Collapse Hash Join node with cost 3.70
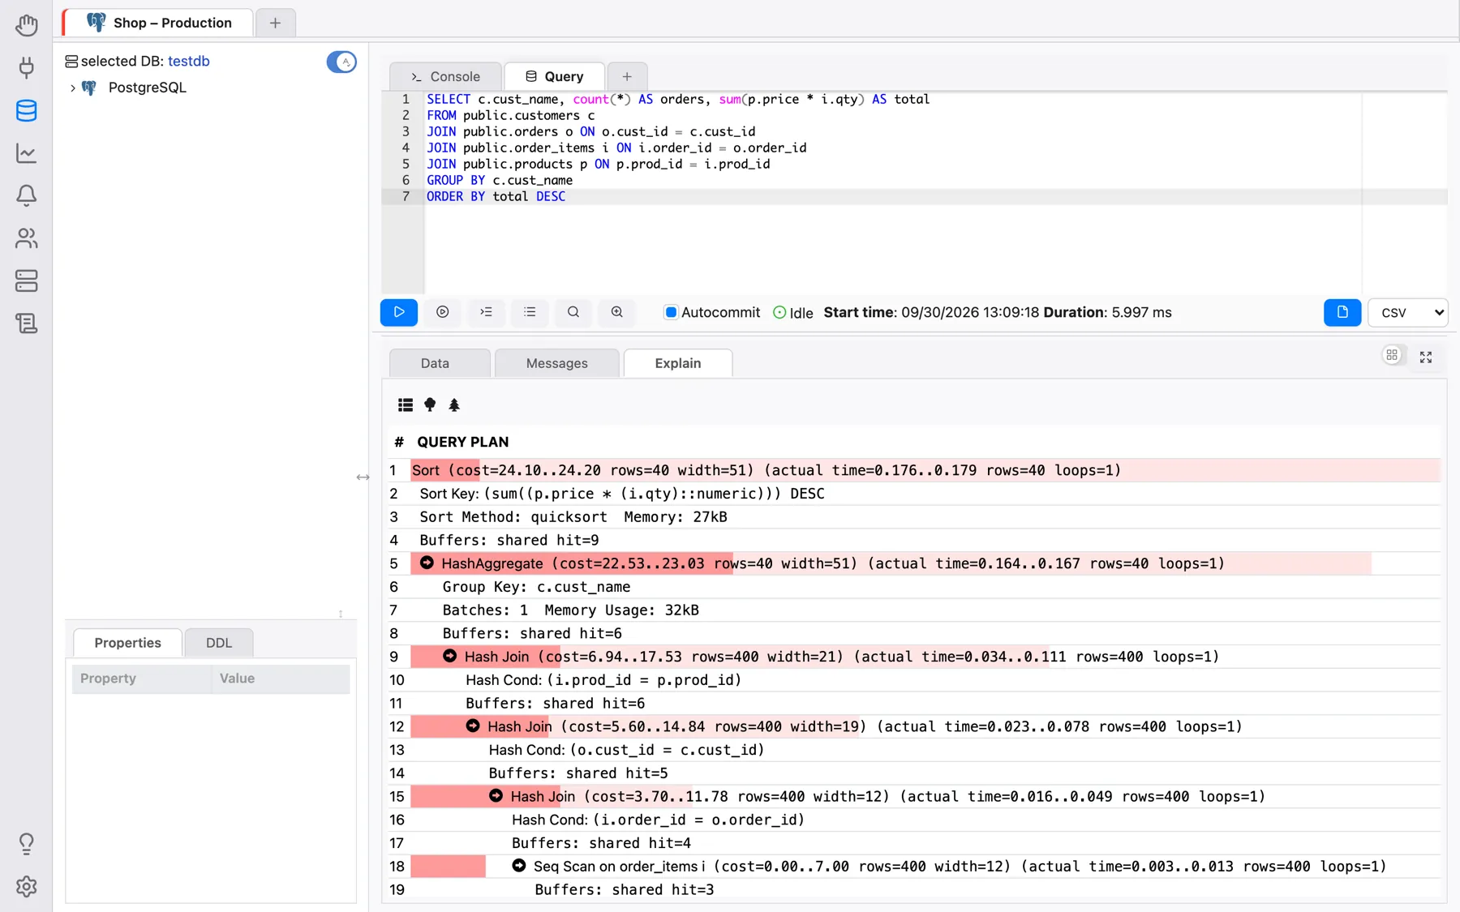The height and width of the screenshot is (912, 1460). [x=496, y=796]
